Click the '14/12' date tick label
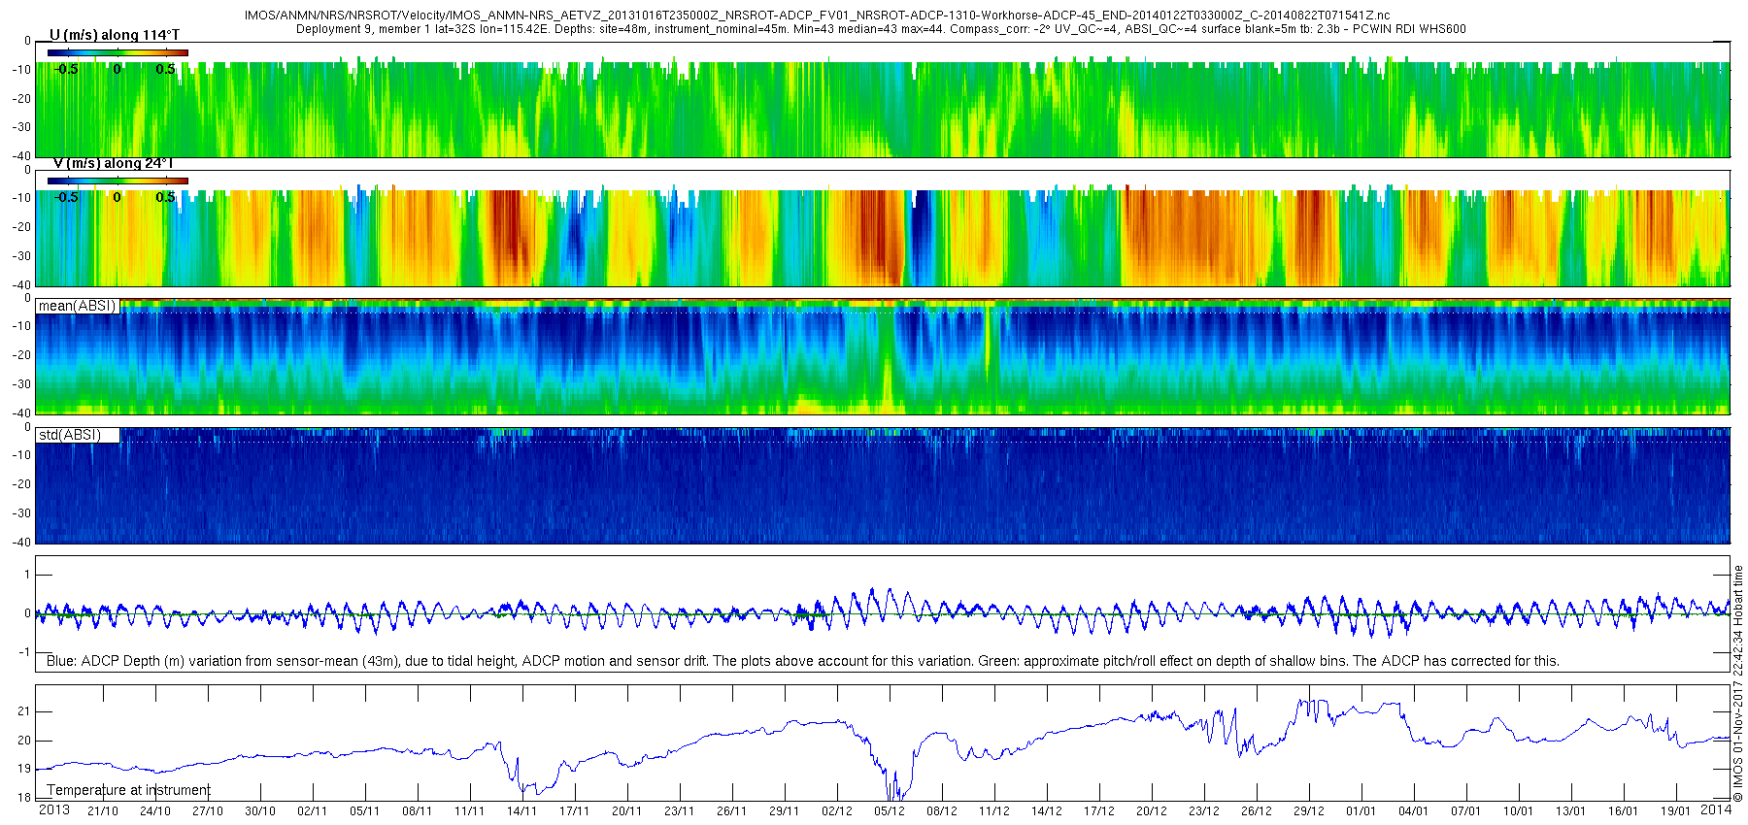Image resolution: width=1748 pixels, height=825 pixels. 1047,811
